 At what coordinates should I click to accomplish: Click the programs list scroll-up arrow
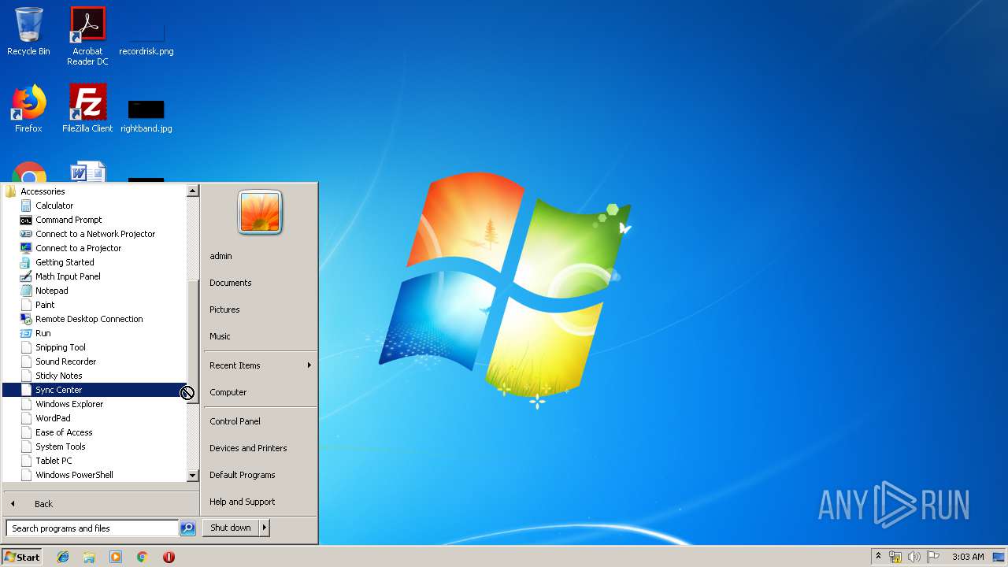click(192, 191)
